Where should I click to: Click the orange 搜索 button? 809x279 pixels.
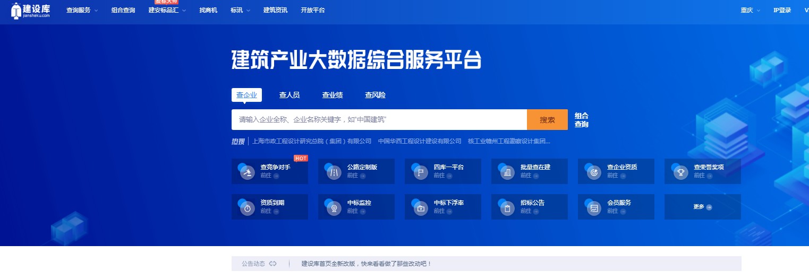(547, 120)
